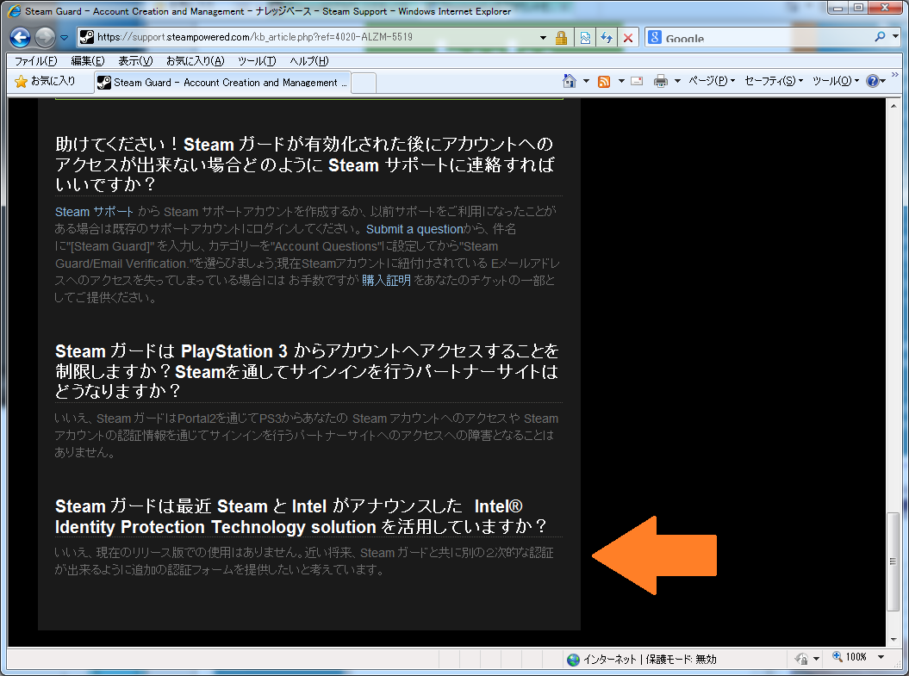The height and width of the screenshot is (676, 909).
Task: Open a new blank tab
Action: [x=364, y=83]
